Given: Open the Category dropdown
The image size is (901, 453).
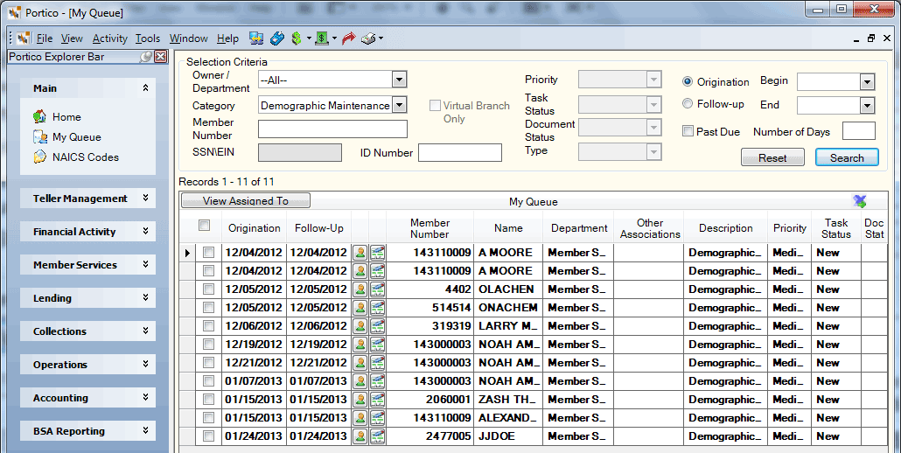Looking at the screenshot, I should click(x=400, y=105).
